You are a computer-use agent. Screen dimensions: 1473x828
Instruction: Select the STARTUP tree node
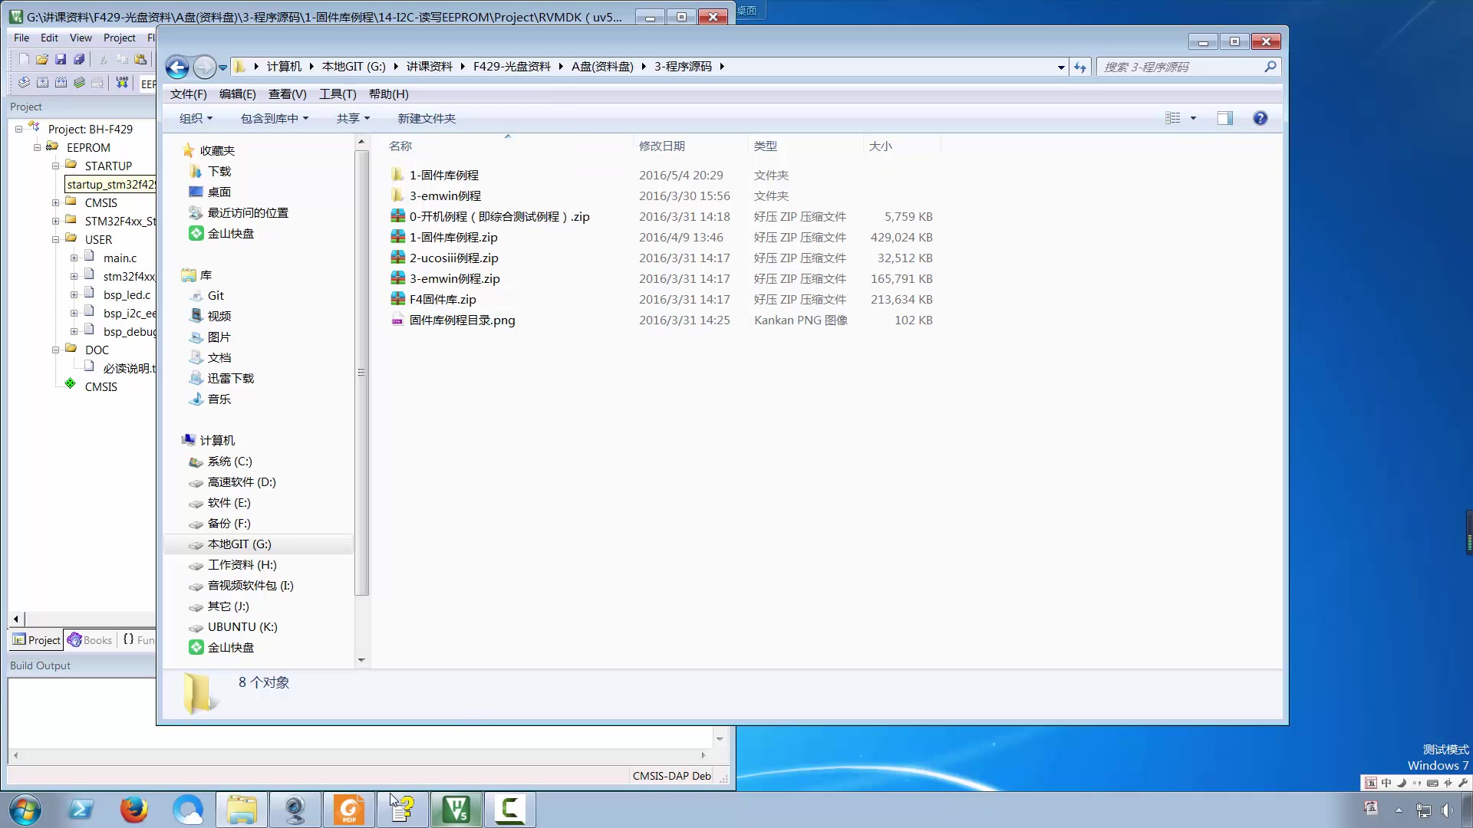(x=108, y=166)
